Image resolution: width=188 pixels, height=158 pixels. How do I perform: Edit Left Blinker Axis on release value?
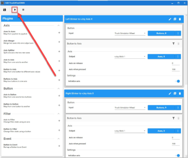176,64
